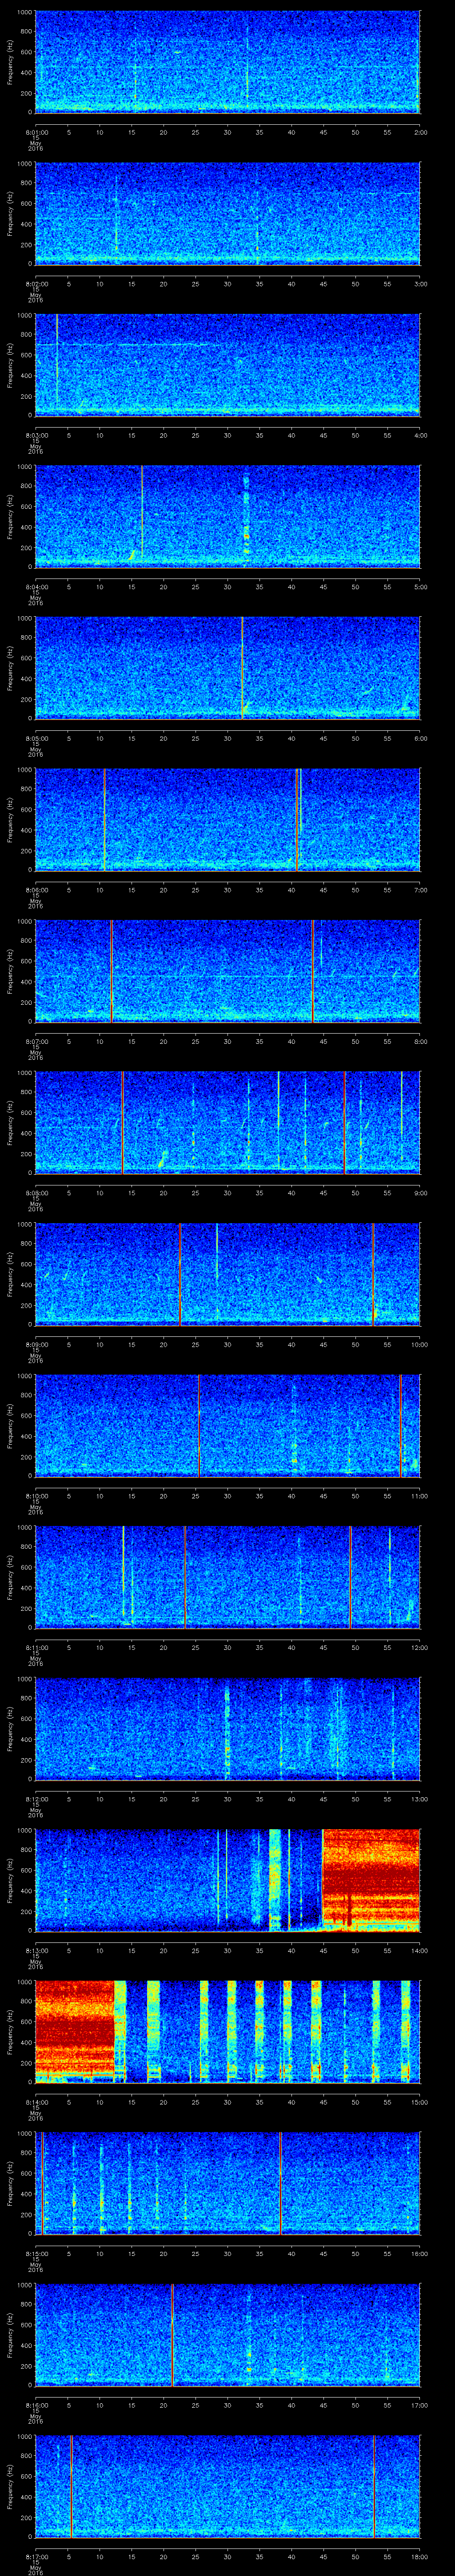Click the "8:16:00" start time label
Image resolution: width=455 pixels, height=2576 pixels.
(x=36, y=2405)
